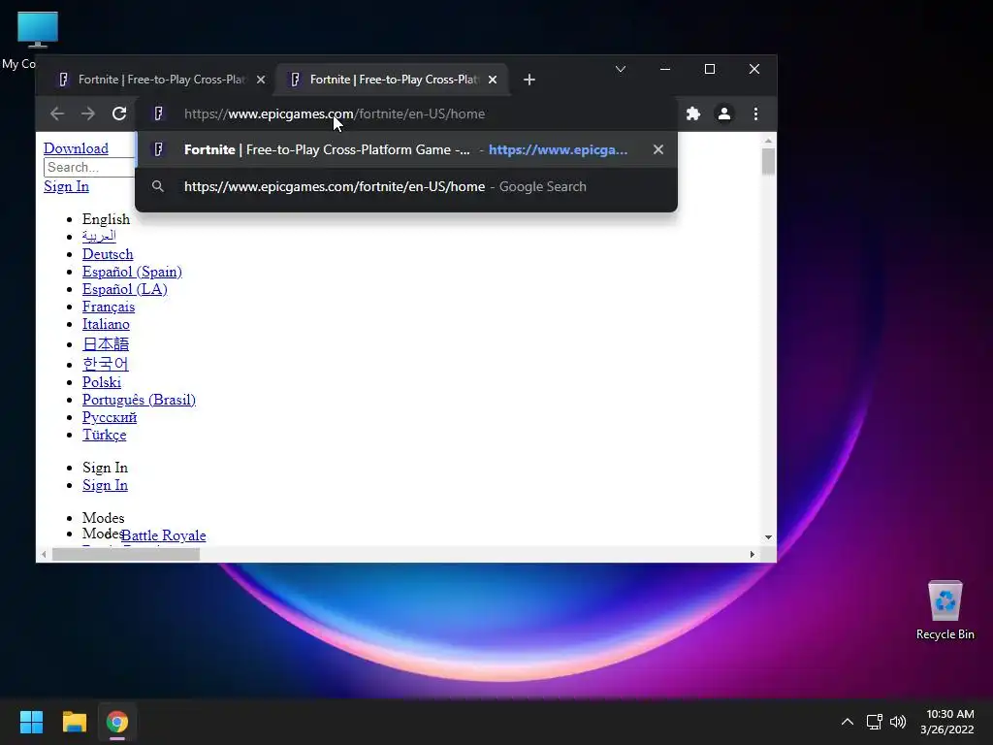
Task: Select Español (LA) language
Action: click(125, 289)
